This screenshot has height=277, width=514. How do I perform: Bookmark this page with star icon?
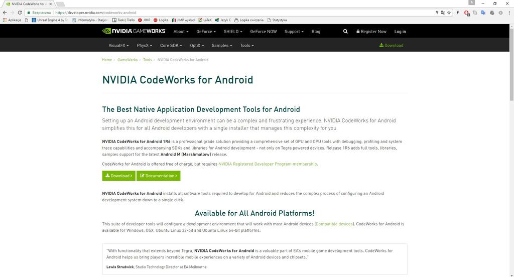(x=449, y=13)
